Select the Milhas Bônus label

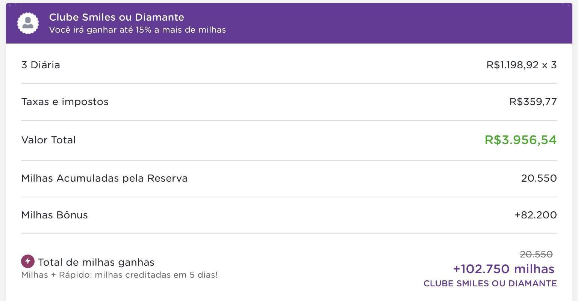(54, 215)
